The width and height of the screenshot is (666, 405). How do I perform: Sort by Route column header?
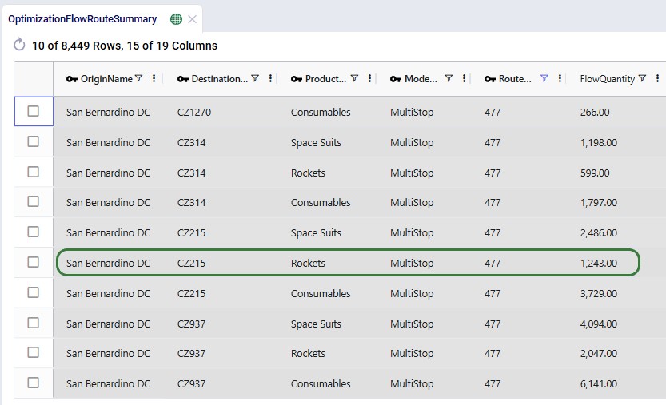pos(515,79)
